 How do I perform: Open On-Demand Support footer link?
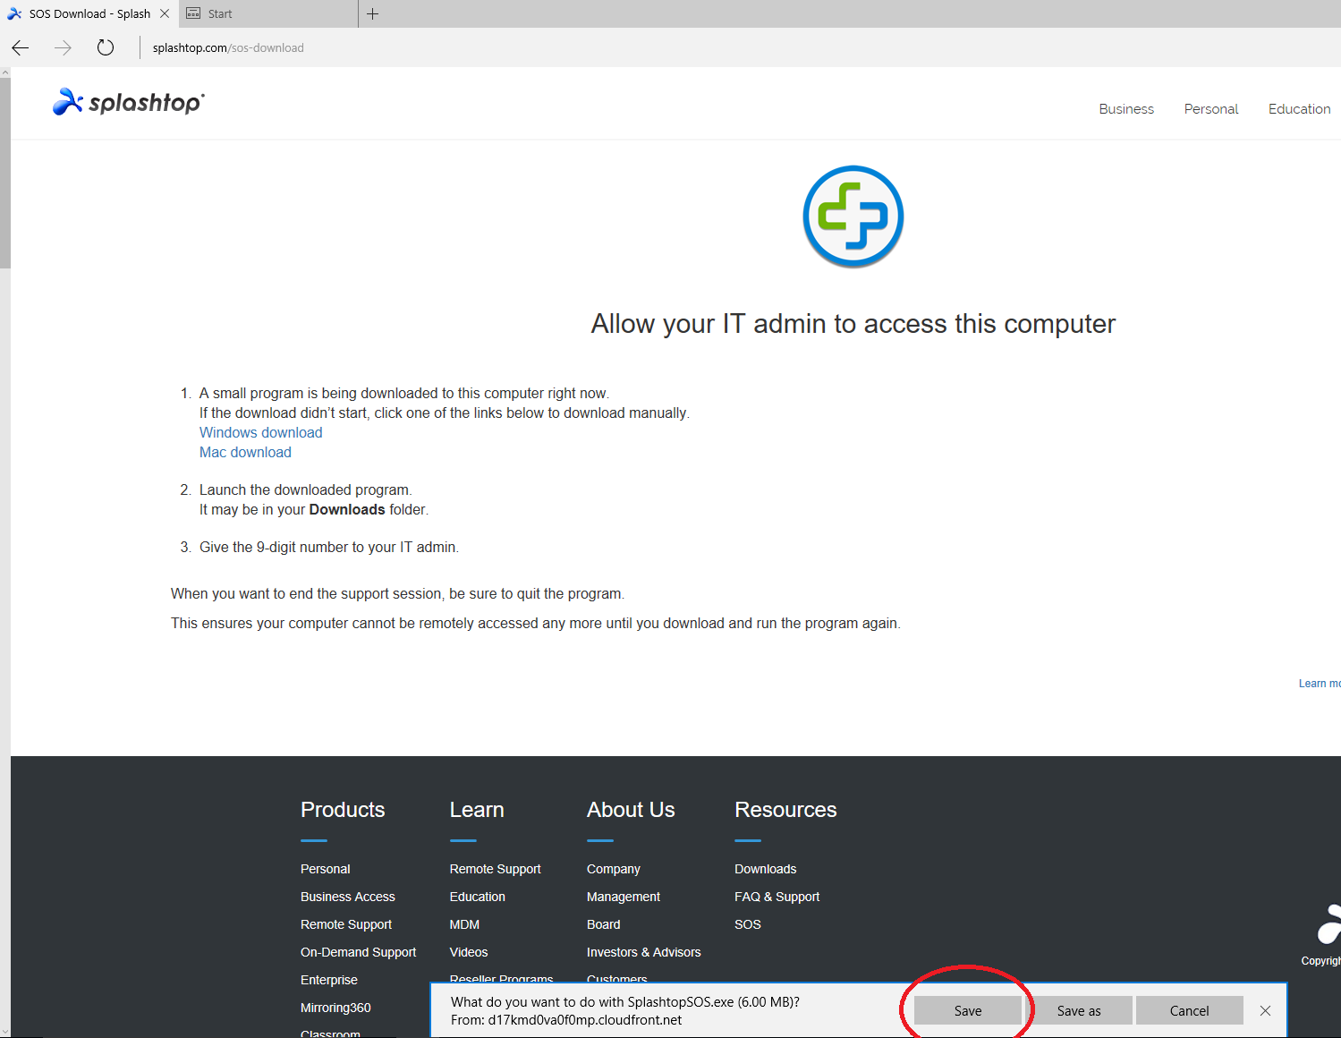(x=358, y=952)
